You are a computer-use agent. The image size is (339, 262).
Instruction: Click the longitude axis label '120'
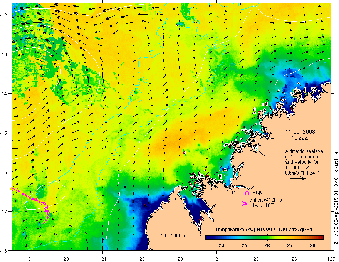pos(65,259)
